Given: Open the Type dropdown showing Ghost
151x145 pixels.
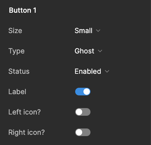Looking at the screenshot, I should [x=88, y=51].
